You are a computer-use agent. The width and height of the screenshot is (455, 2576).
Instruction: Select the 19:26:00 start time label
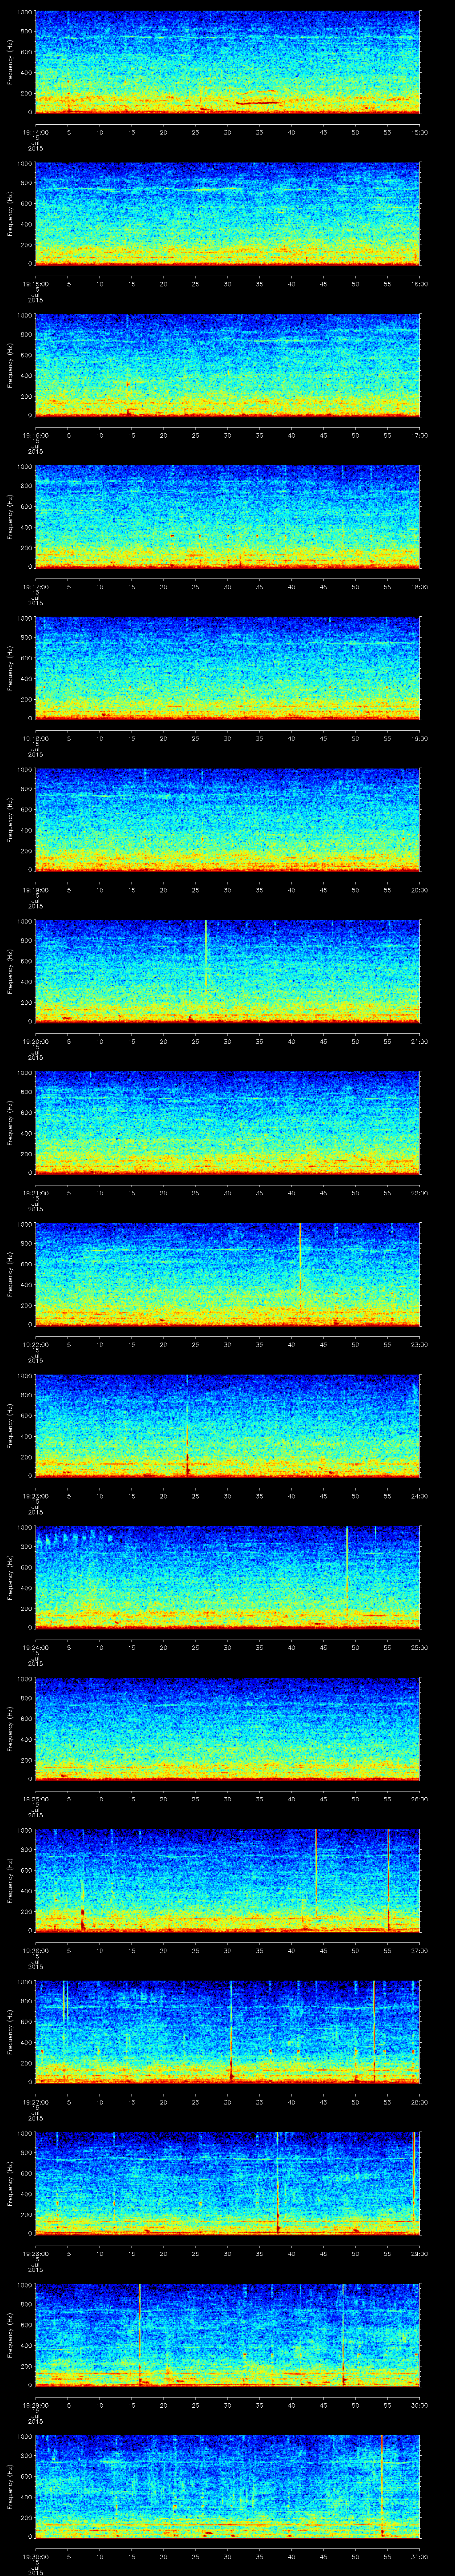(35, 1950)
